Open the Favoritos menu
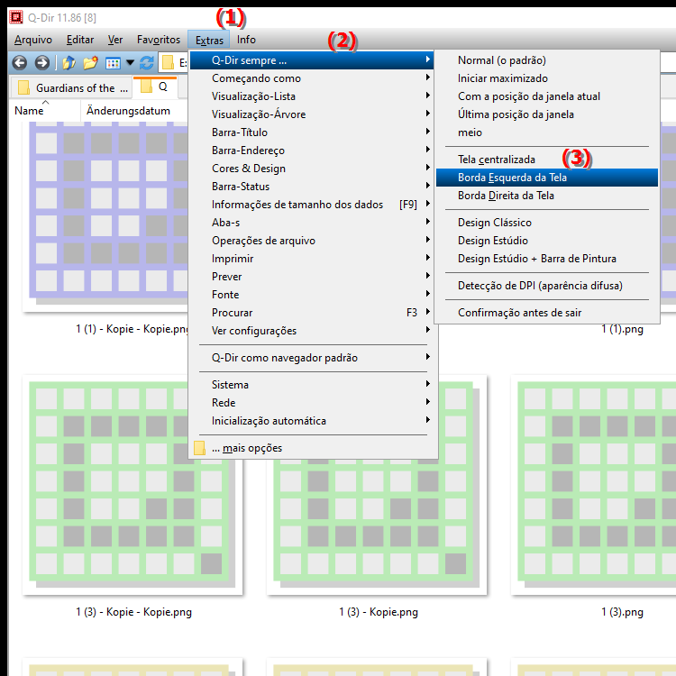676x676 pixels. tap(158, 40)
